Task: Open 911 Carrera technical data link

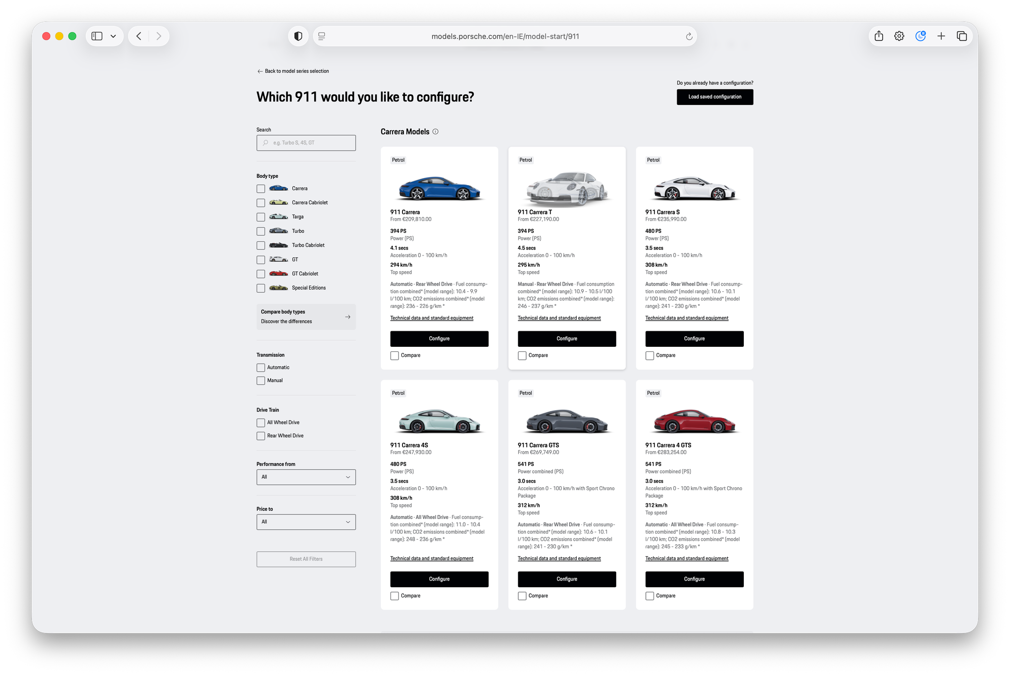Action: [432, 318]
